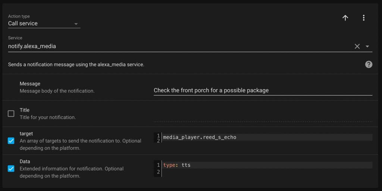Move this action up with the arrow icon
This screenshot has width=382, height=191.
tap(345, 18)
